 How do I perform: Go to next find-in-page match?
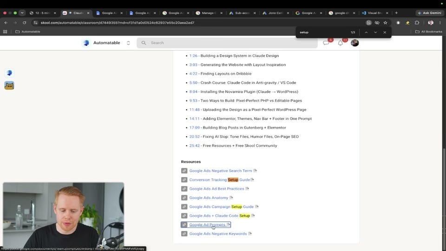(x=375, y=33)
